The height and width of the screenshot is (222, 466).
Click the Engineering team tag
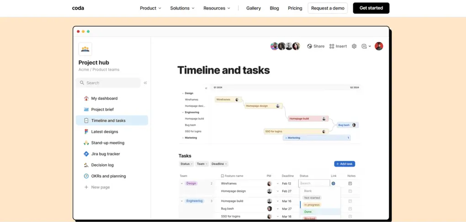(194, 201)
